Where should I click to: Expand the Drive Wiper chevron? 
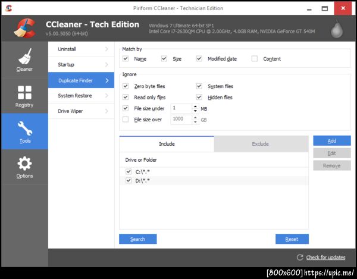tap(107, 111)
